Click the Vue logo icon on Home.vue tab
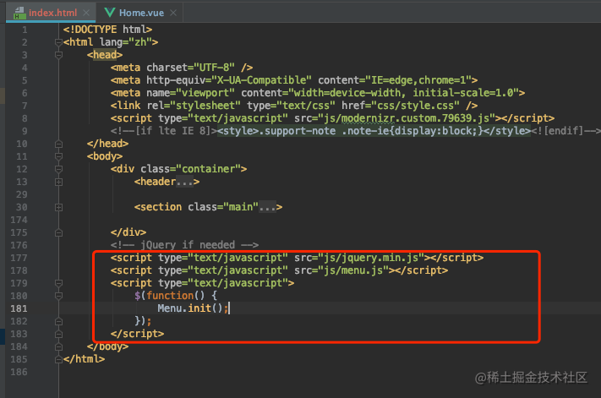The width and height of the screenshot is (601, 398). (110, 13)
